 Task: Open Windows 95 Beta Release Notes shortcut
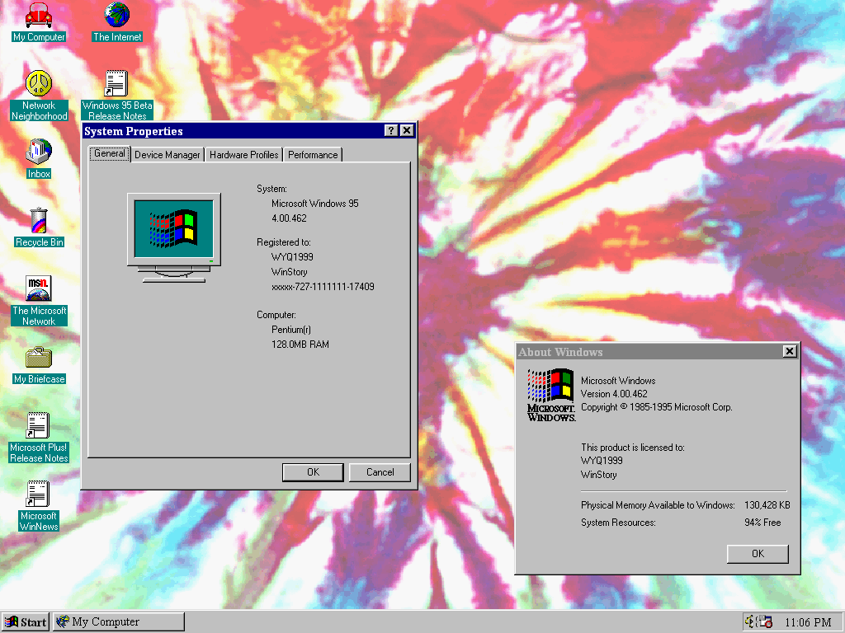point(116,84)
